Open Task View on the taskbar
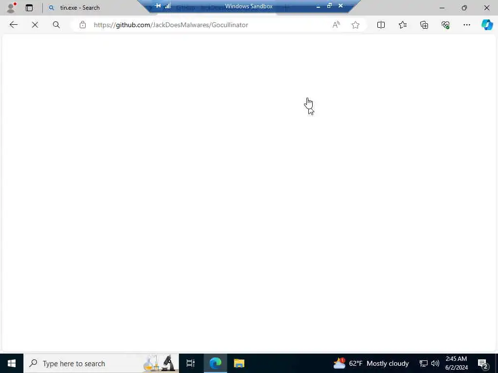The image size is (498, 373). [x=191, y=363]
